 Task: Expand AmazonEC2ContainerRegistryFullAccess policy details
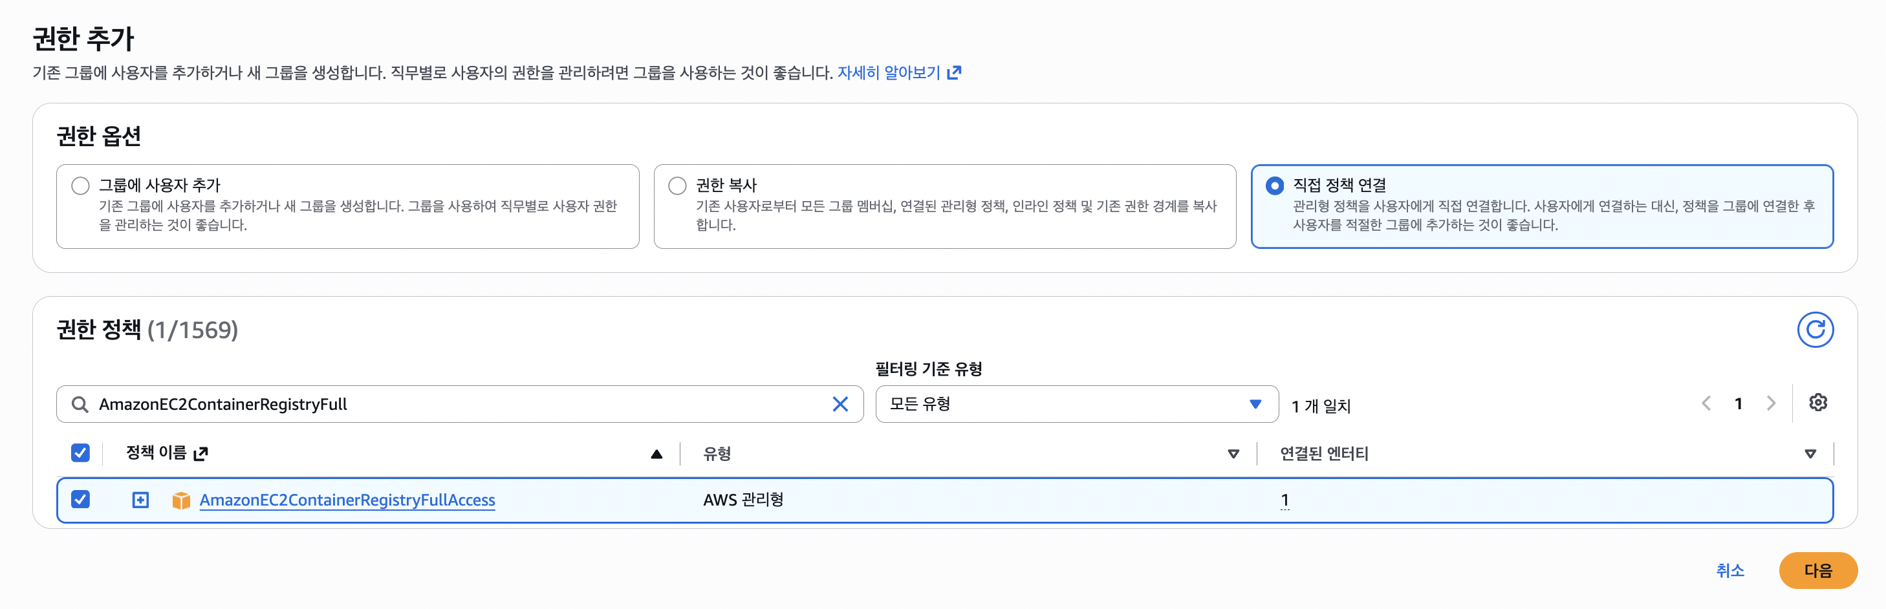pos(140,500)
